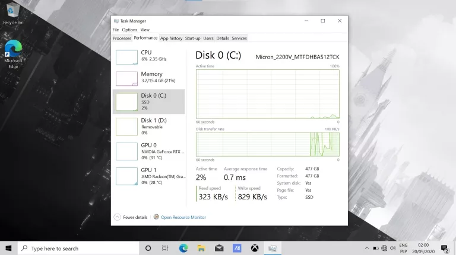The height and width of the screenshot is (255, 456).
Task: Open the View menu
Action: (x=145, y=30)
